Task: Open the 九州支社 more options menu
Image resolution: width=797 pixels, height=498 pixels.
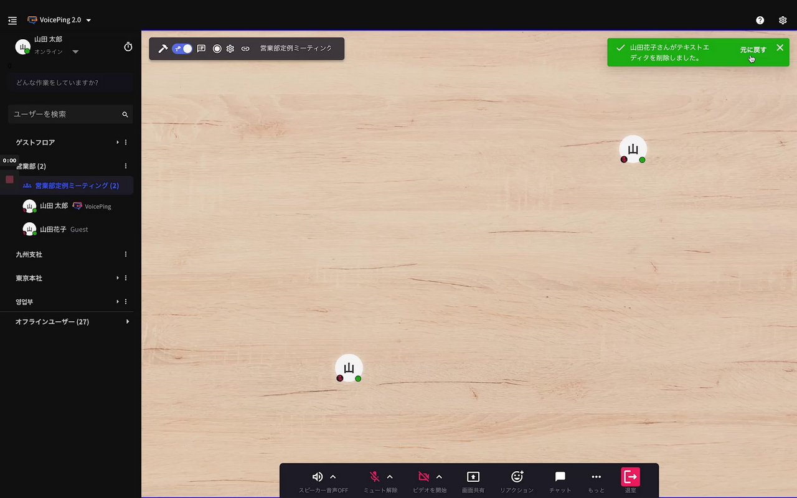Action: [x=126, y=255]
